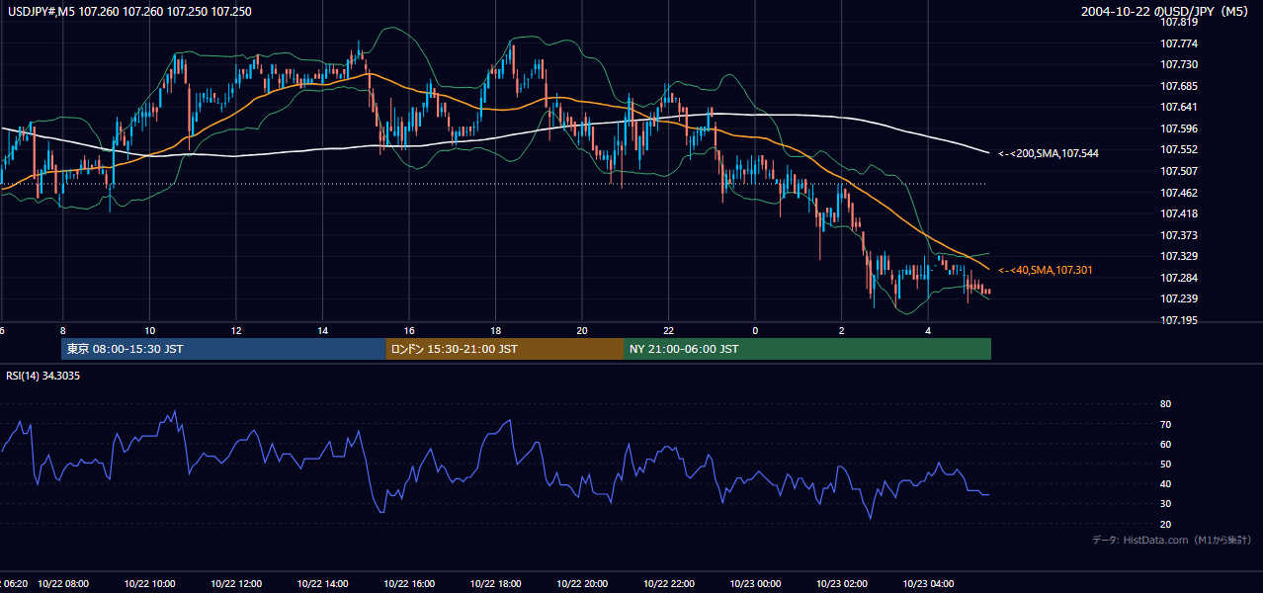Click the 10/23 00:00 bottom date label
This screenshot has height=593, width=1263.
[755, 584]
